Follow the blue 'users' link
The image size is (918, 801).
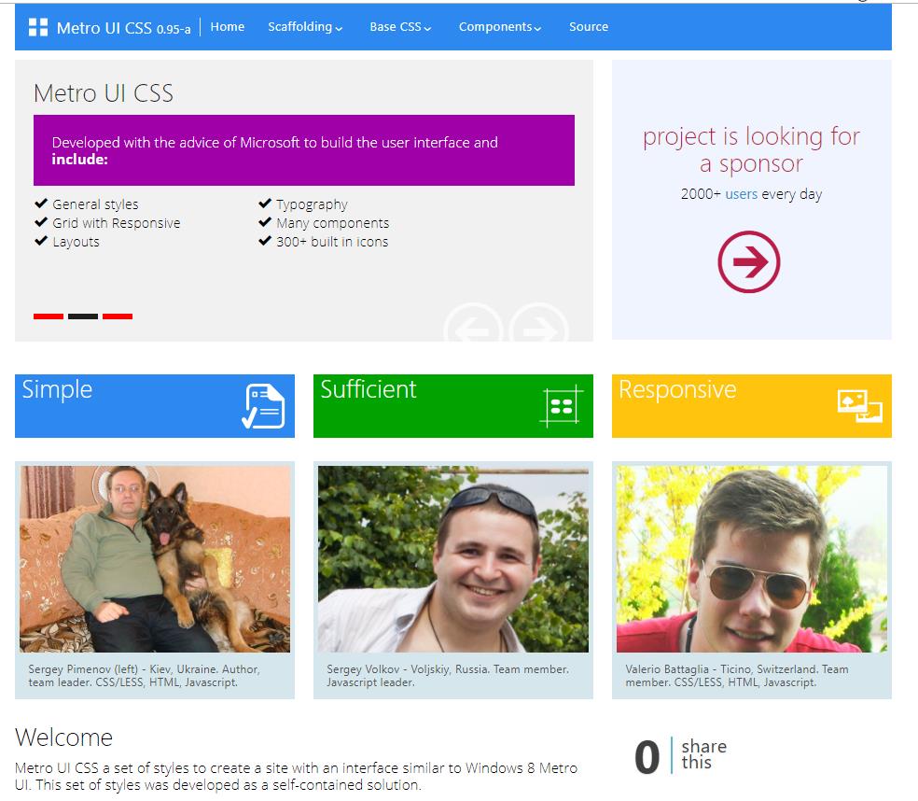tap(741, 194)
